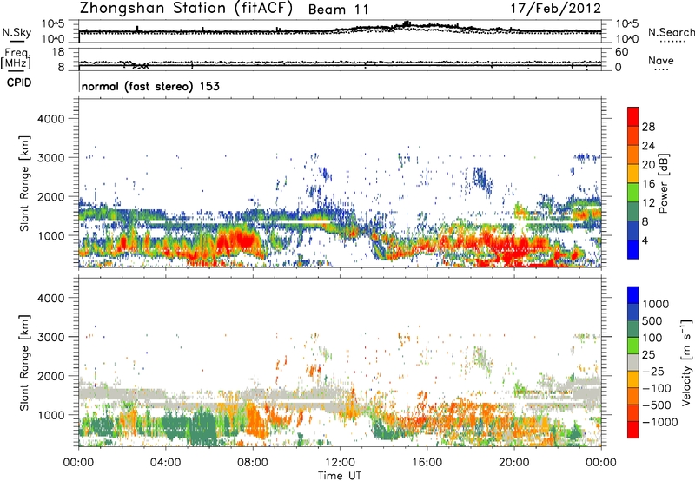Pick the Power colorbar segment between 12 and 16
The width and height of the screenshot is (695, 481).
click(x=633, y=192)
